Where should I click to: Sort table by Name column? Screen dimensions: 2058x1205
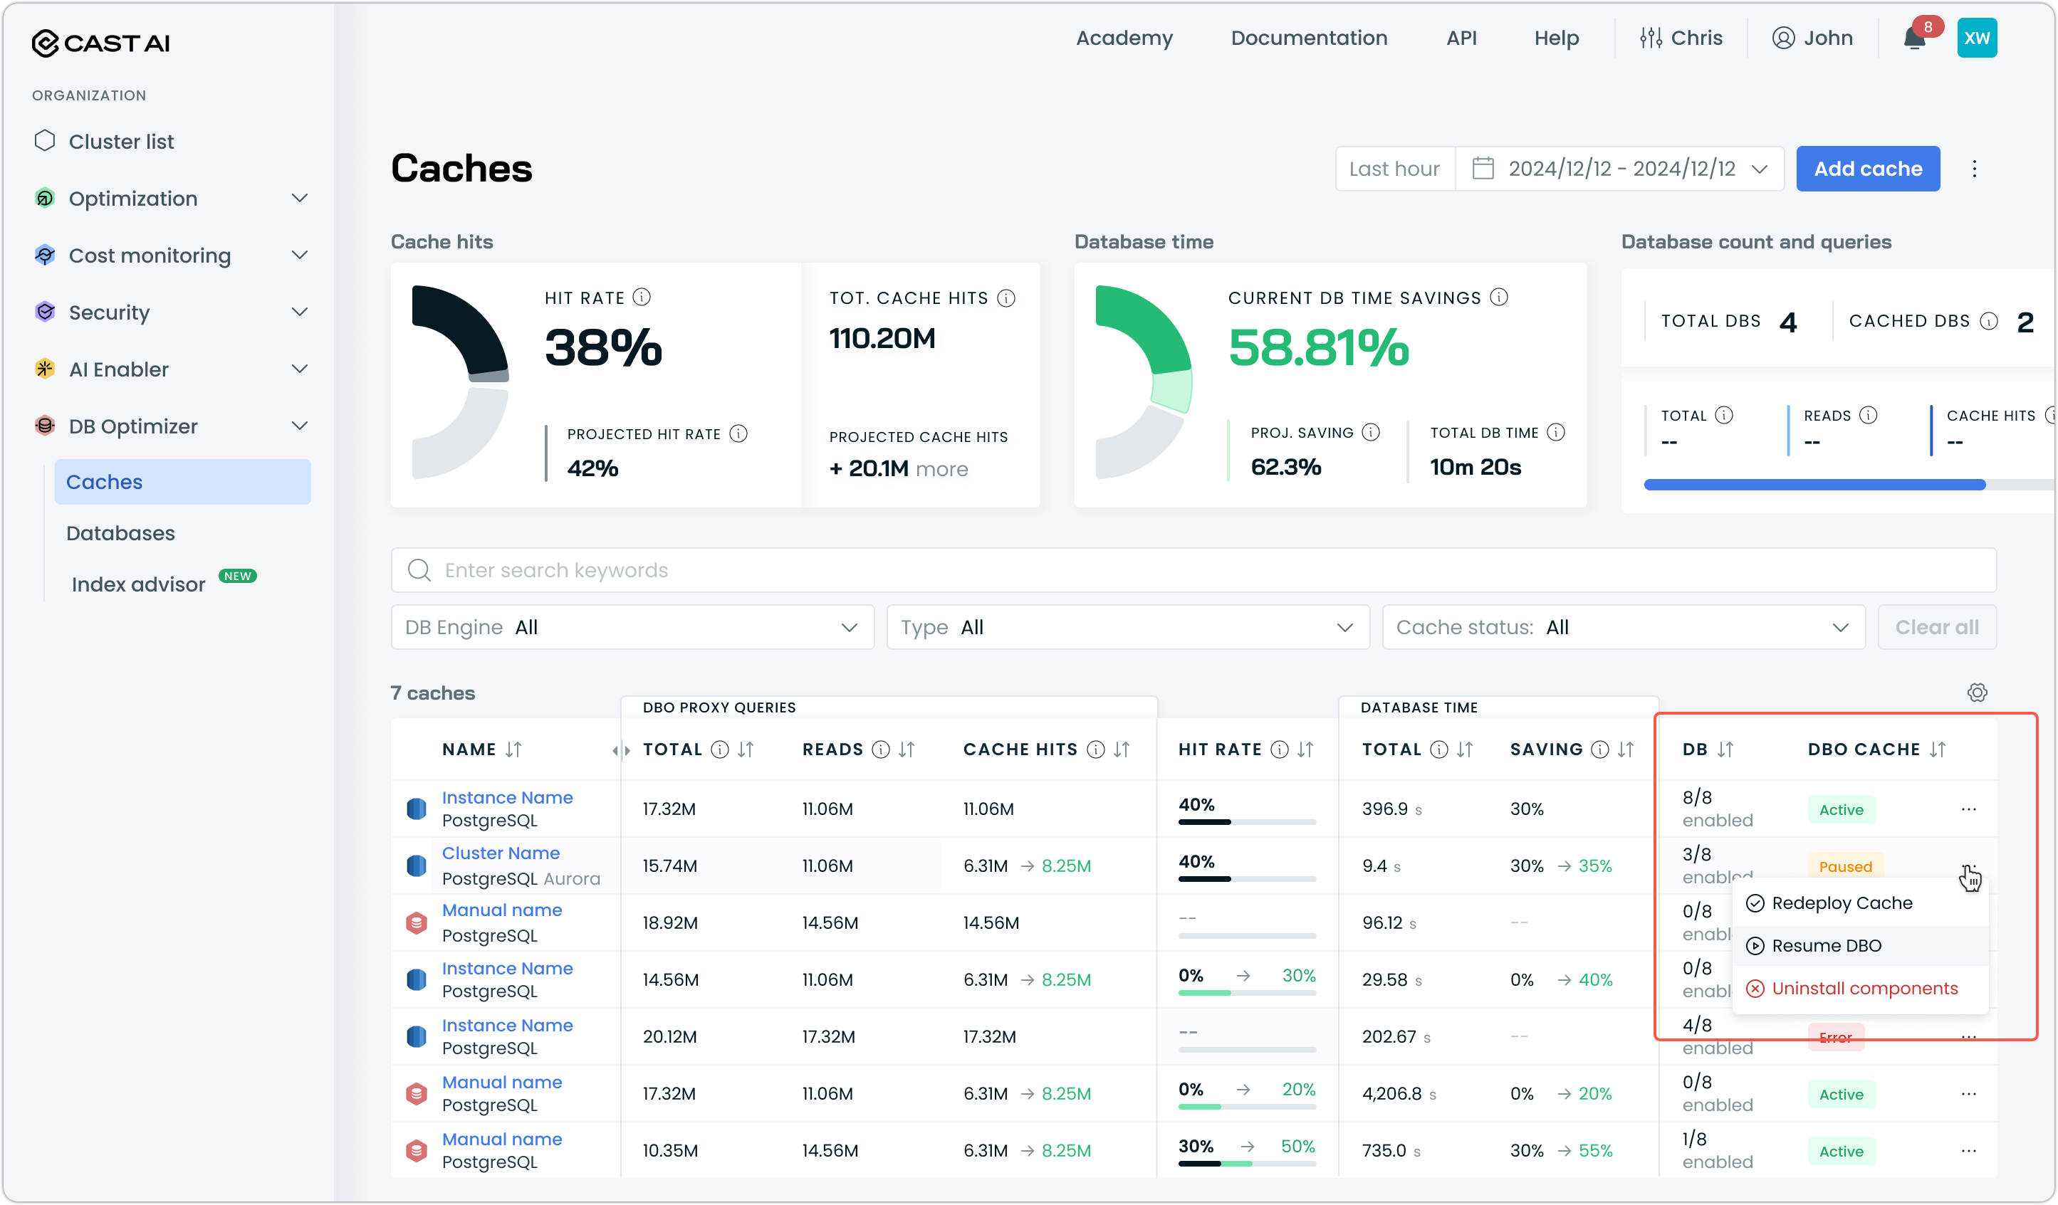click(513, 749)
